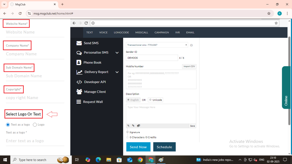This screenshot has width=292, height=164.
Task: Show hidden system tray icons
Action: pyautogui.click(x=240, y=160)
